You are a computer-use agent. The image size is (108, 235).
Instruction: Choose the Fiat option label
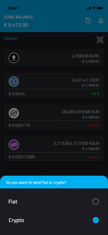[x=13, y=202]
